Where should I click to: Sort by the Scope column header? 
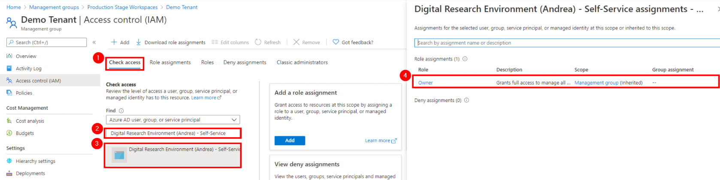581,70
